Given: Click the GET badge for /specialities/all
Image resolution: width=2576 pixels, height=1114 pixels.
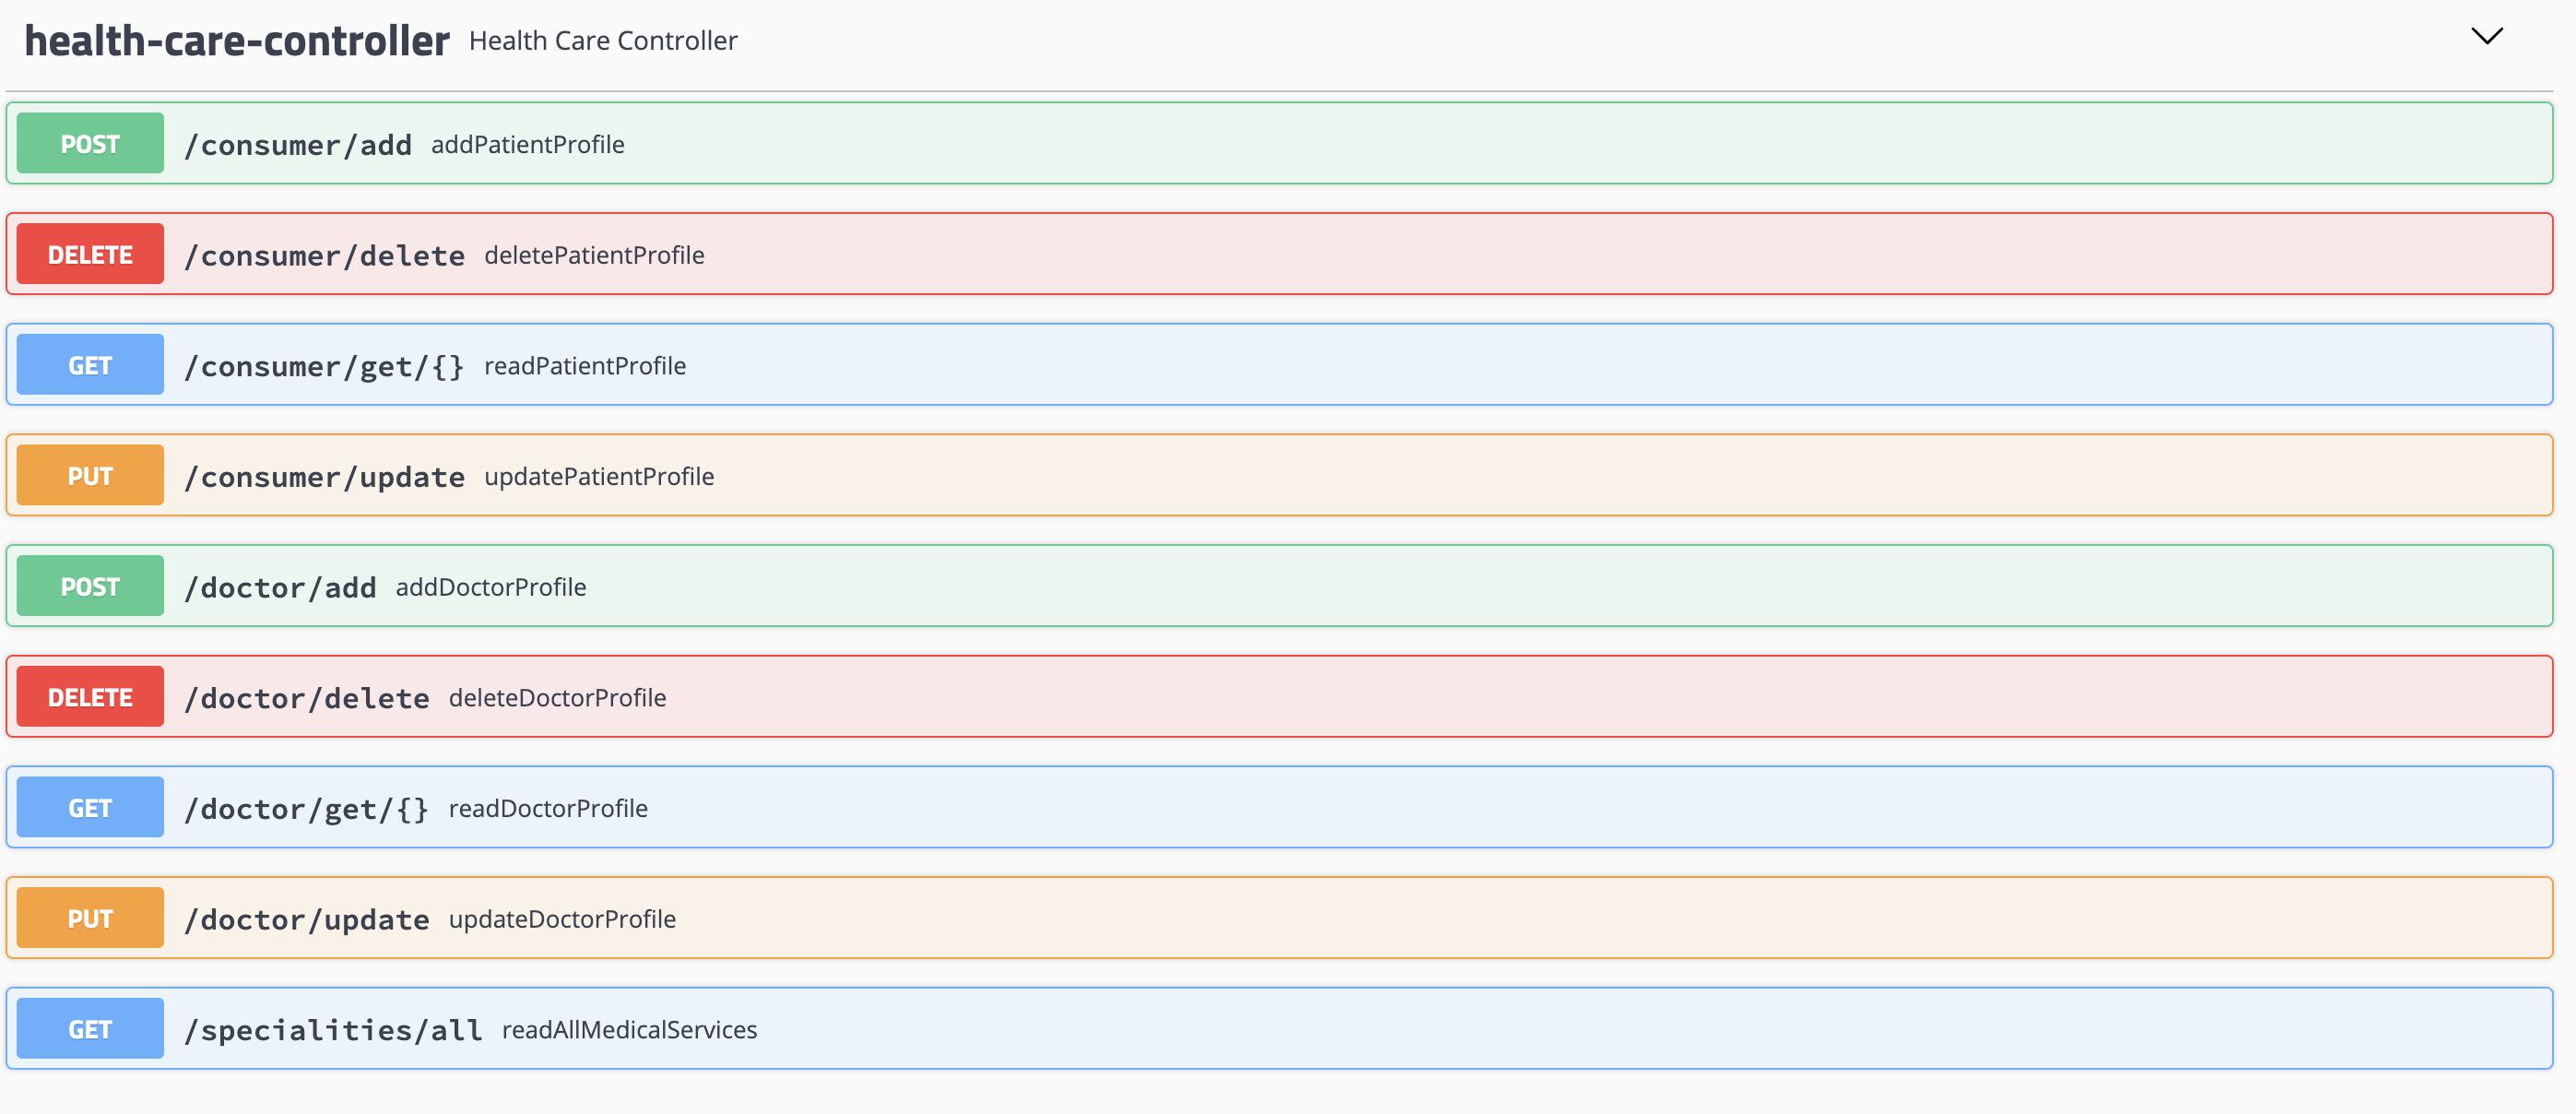Looking at the screenshot, I should pos(90,1029).
